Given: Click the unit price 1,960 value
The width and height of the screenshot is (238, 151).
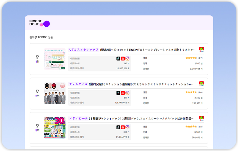Looking at the screenshot, I should [x=198, y=63].
